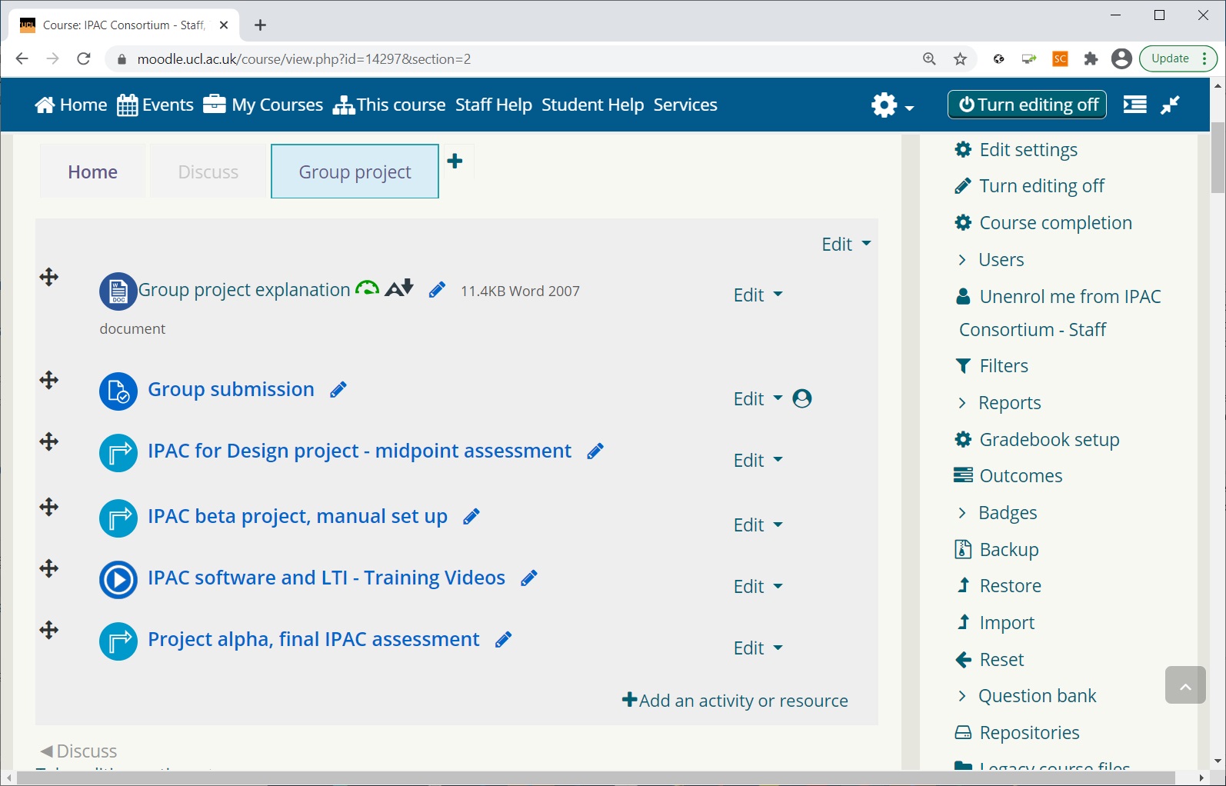Click the pencil icon next to Group submission title
The image size is (1226, 786).
click(338, 390)
